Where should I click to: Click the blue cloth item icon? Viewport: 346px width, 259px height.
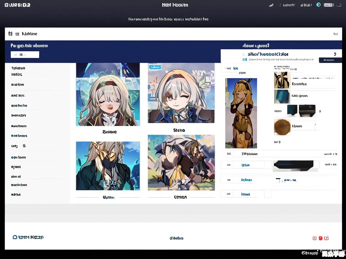pos(282,97)
